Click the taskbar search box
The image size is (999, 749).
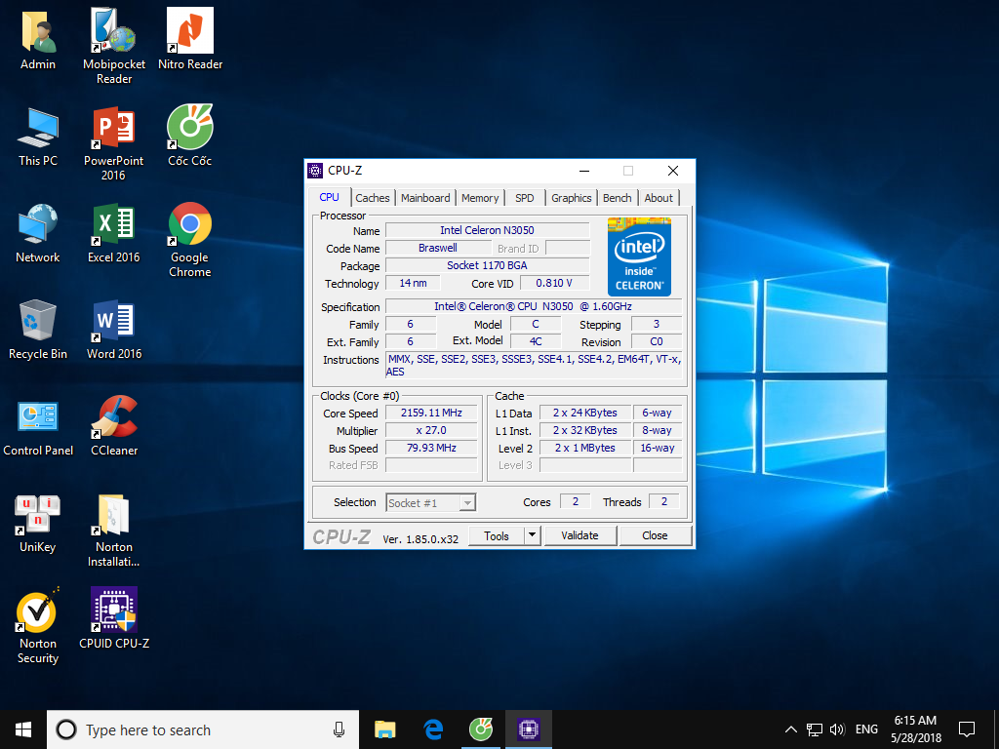coord(203,729)
